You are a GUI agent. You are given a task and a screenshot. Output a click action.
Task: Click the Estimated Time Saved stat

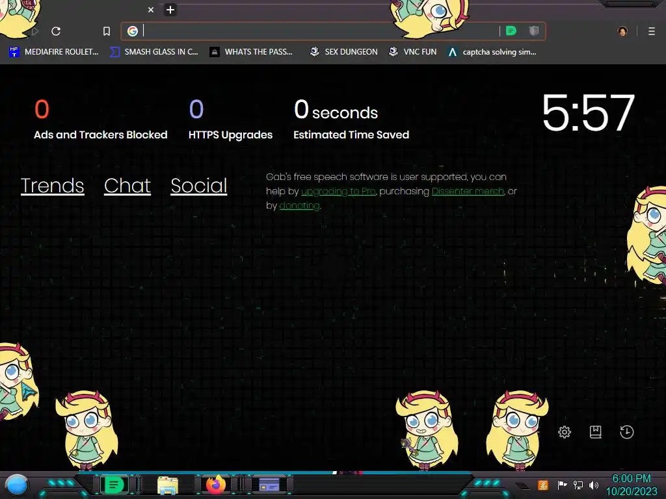coord(351,120)
